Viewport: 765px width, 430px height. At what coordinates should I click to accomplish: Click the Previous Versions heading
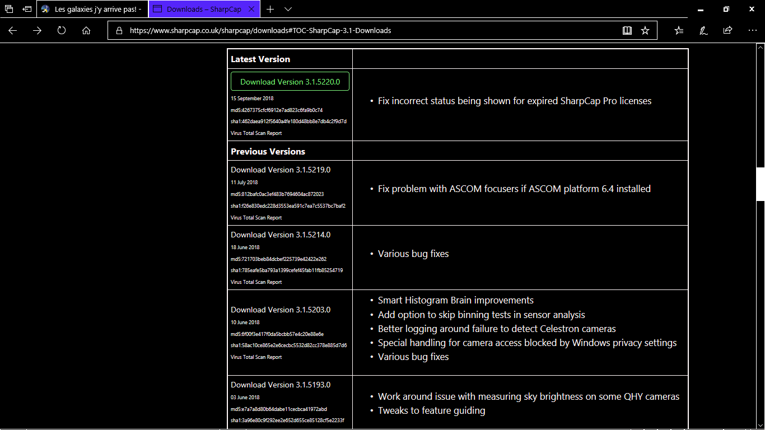coord(268,151)
